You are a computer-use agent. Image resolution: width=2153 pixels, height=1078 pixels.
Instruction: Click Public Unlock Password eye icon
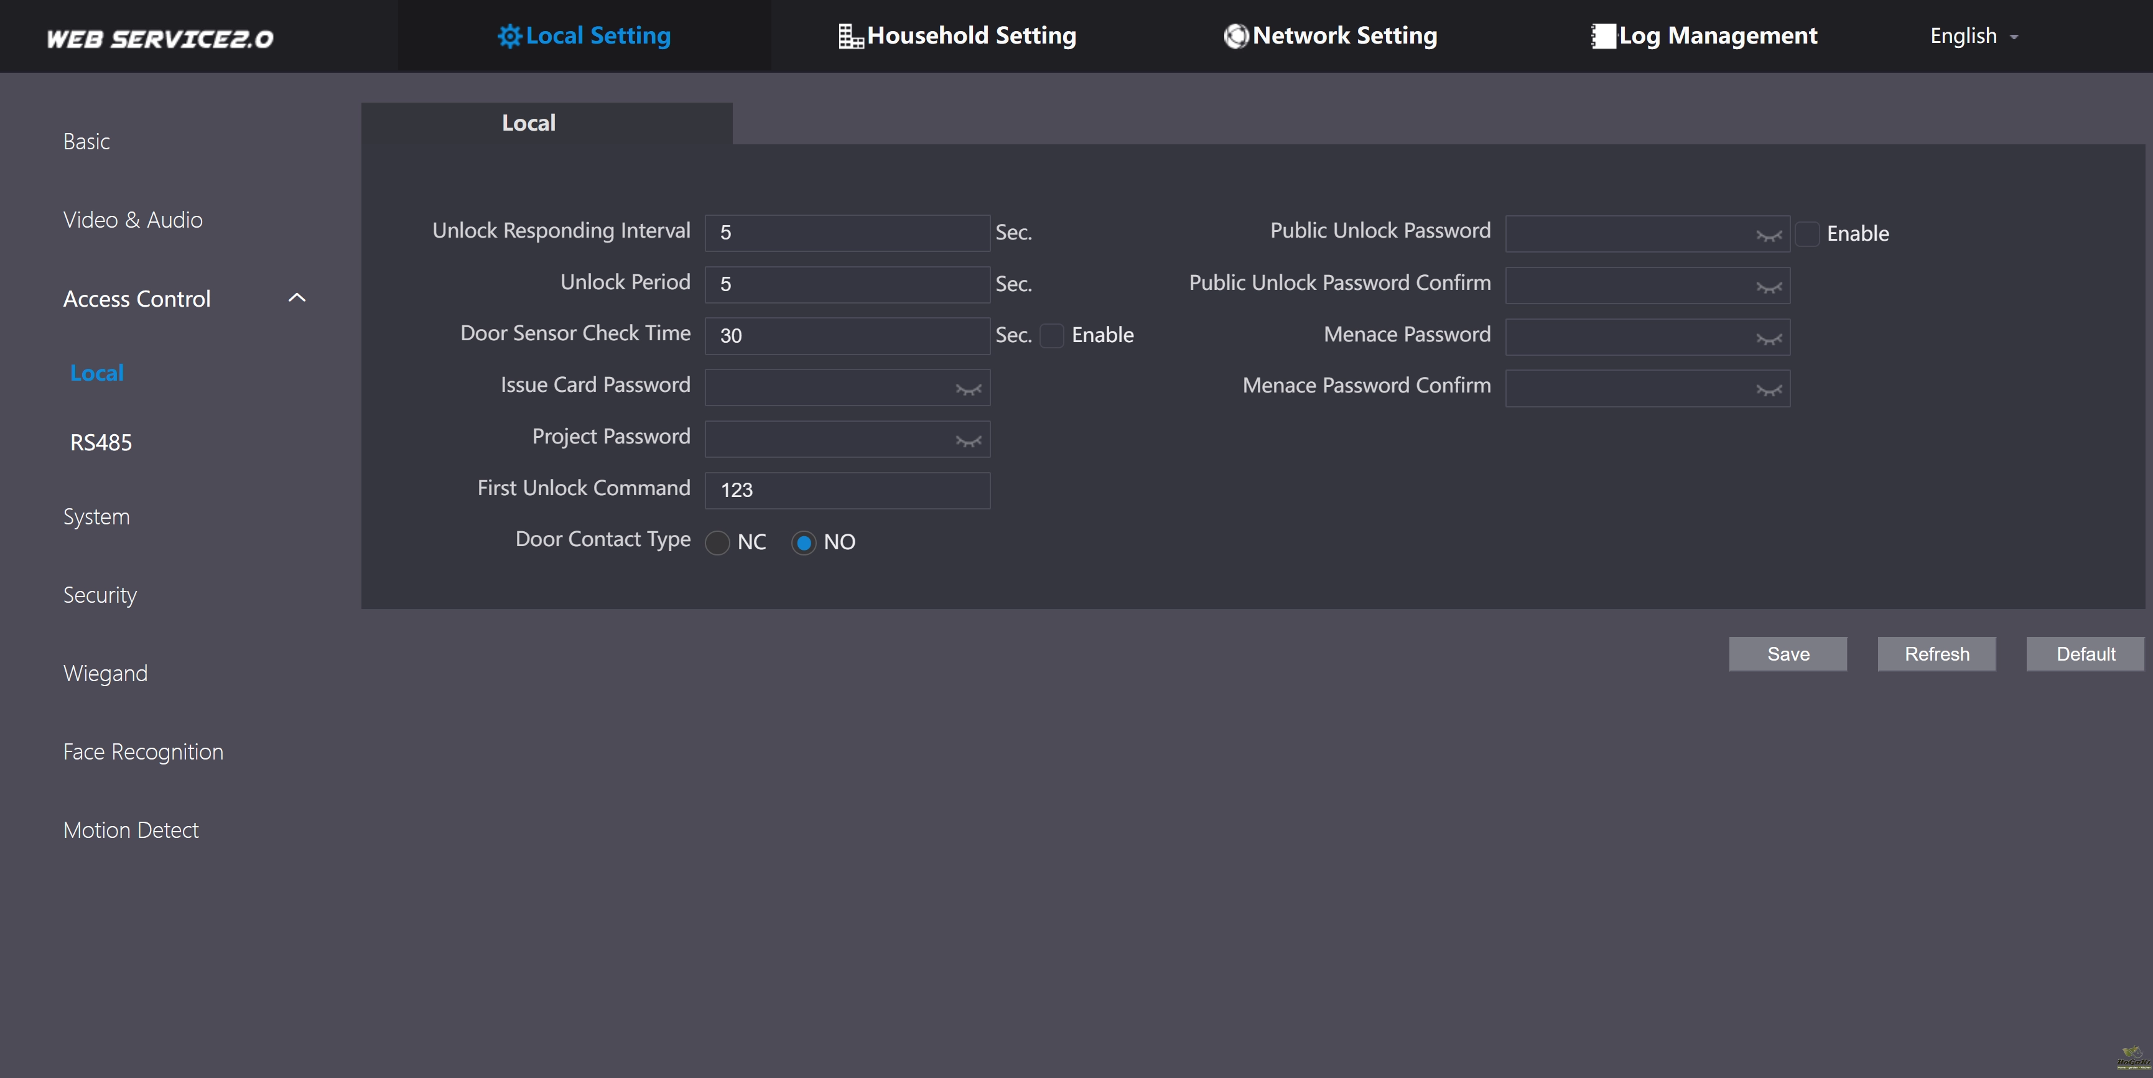tap(1769, 236)
